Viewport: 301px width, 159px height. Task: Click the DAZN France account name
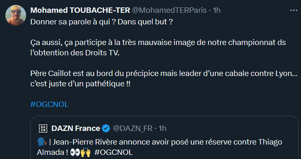pyautogui.click(x=76, y=128)
